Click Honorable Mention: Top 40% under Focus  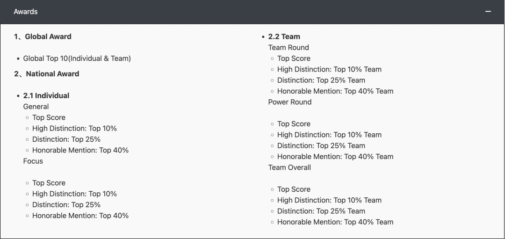pyautogui.click(x=80, y=216)
